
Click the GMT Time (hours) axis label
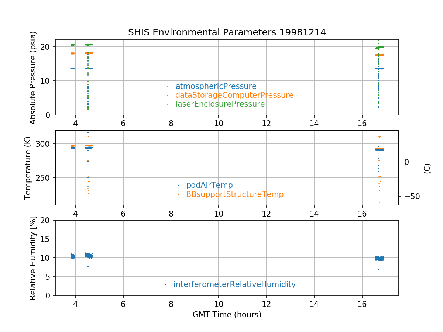[227, 315]
